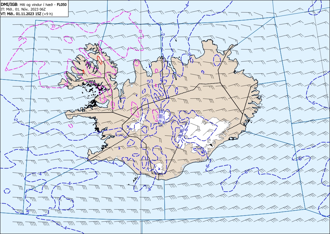Image resolution: width=330 pixels, height=234 pixels.
Task: Click the '-8' isotherm label on the glacier
Action: click(186, 130)
